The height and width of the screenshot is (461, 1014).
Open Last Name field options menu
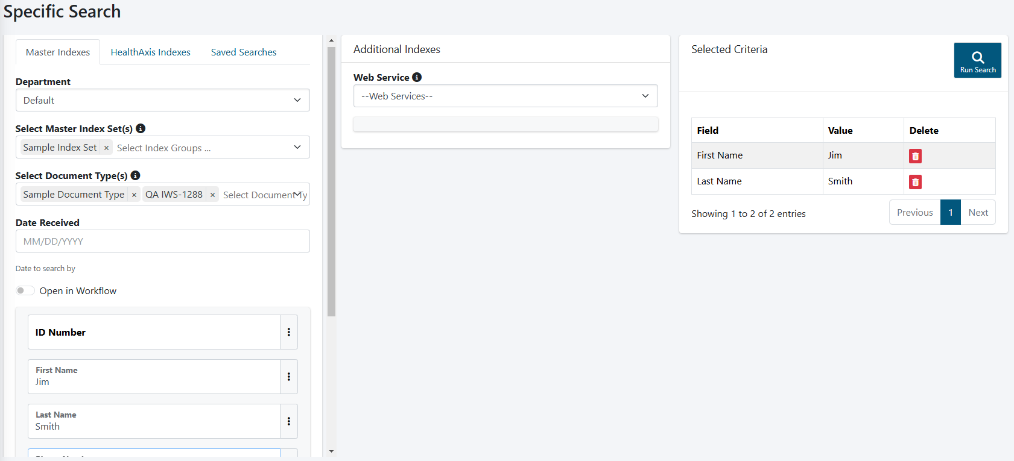(x=289, y=421)
